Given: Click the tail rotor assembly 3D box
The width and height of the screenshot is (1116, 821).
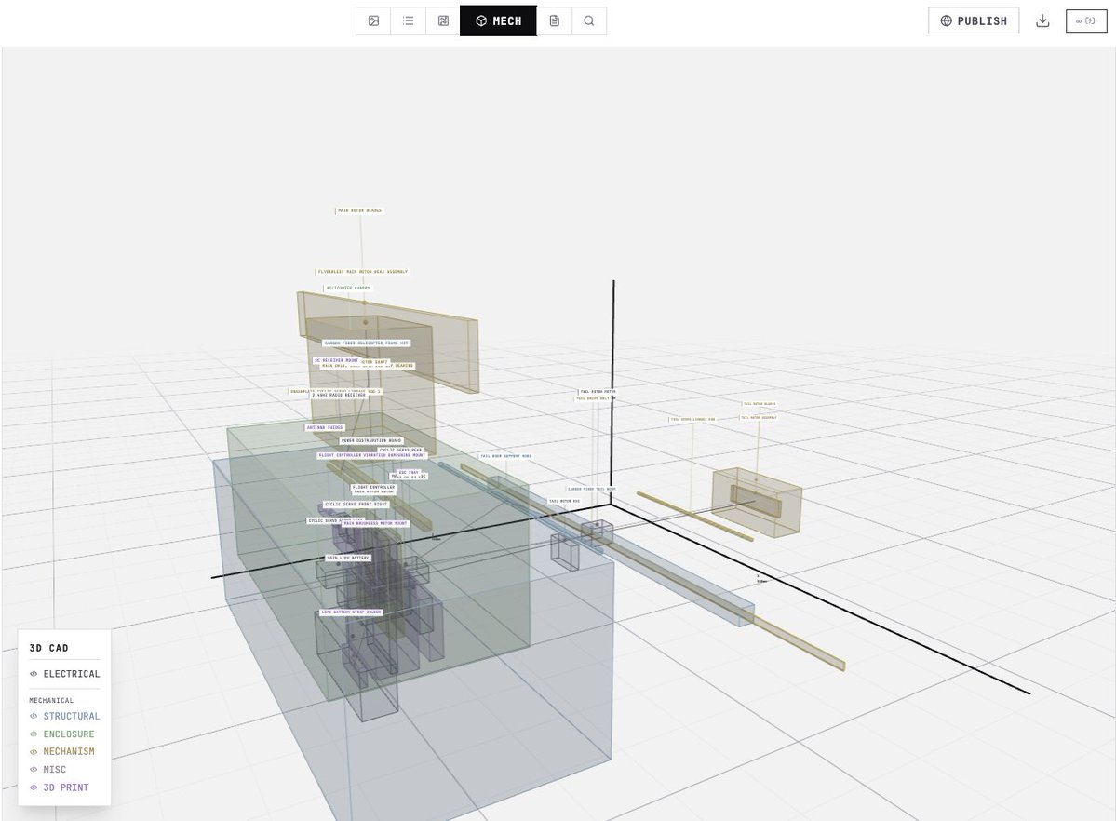Looking at the screenshot, I should coord(758,503).
